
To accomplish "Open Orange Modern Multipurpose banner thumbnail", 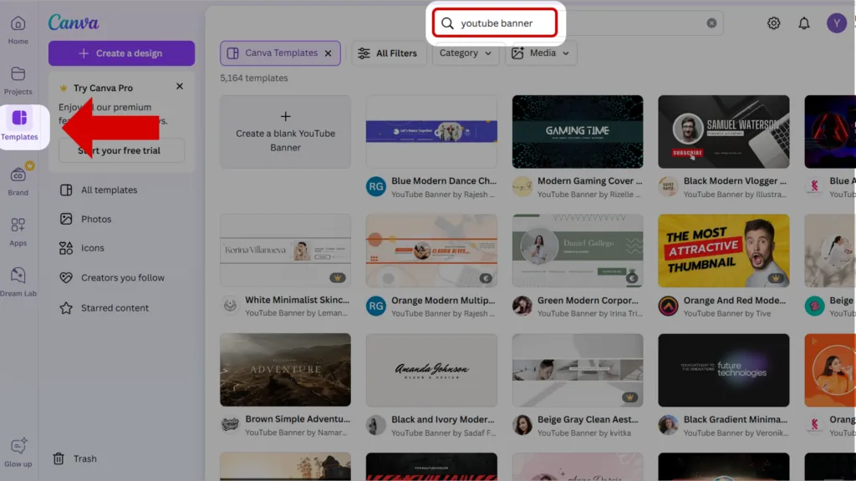I will tap(431, 251).
